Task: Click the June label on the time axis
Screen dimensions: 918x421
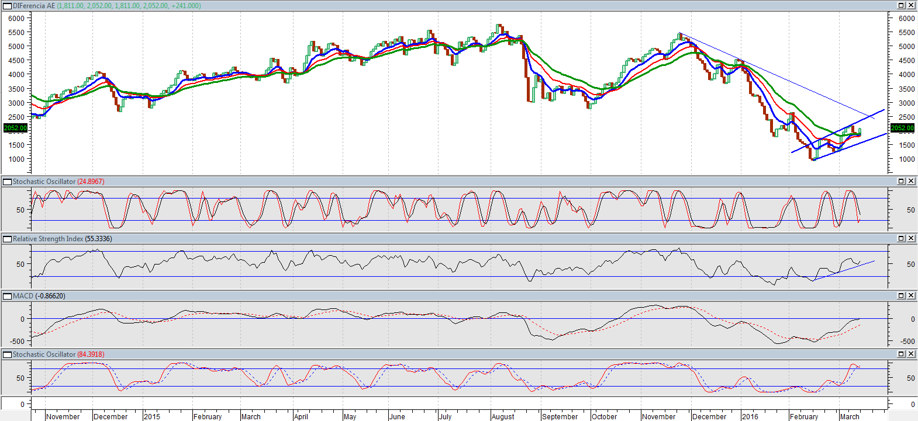Action: coord(397,416)
